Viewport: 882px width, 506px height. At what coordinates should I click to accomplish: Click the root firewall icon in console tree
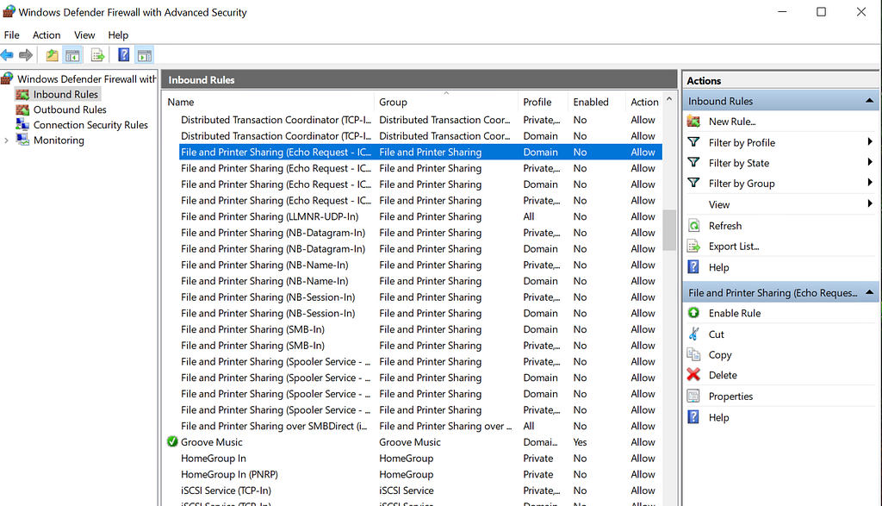(x=7, y=78)
